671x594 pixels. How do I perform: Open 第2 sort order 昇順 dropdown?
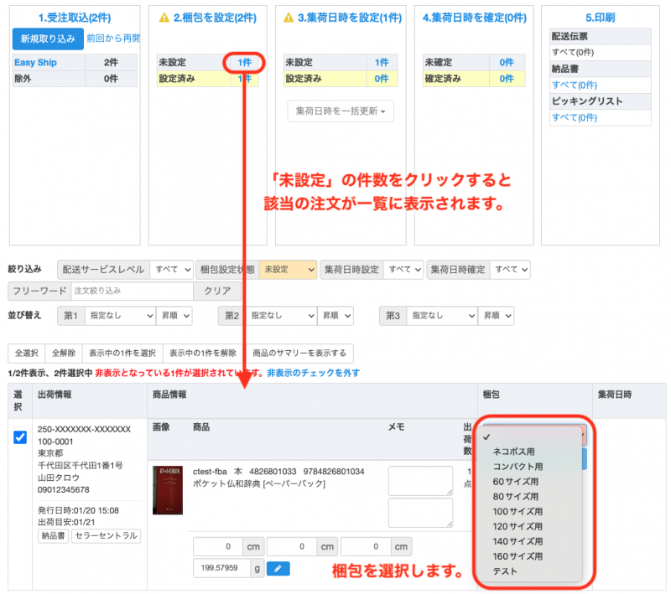pos(335,316)
